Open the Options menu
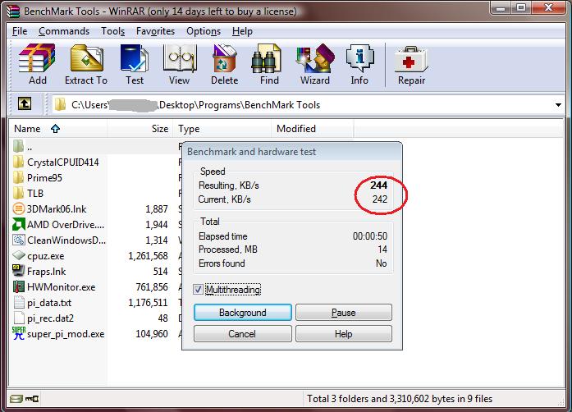 point(204,31)
